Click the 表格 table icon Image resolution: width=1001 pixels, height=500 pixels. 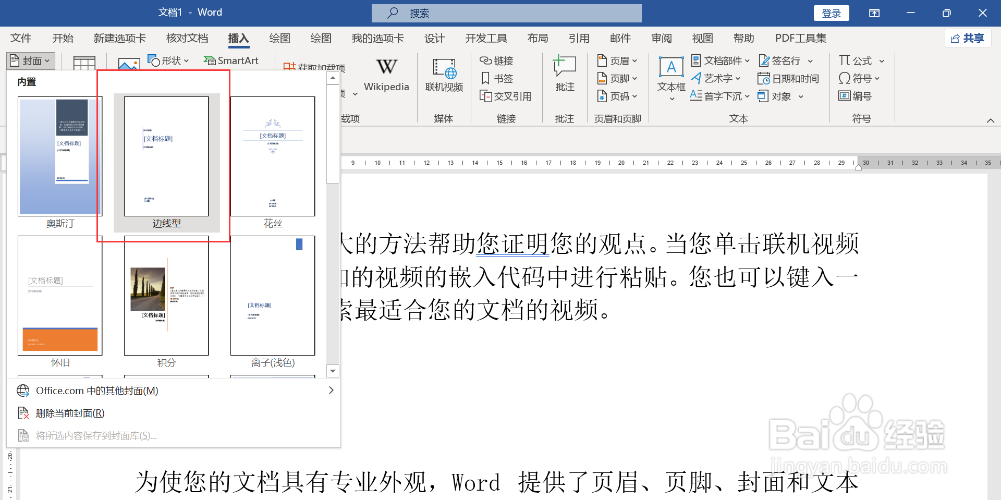[84, 63]
